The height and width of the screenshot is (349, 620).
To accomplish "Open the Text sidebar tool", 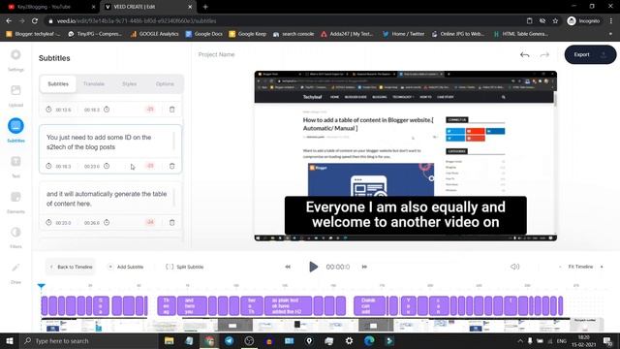I will pyautogui.click(x=15, y=166).
